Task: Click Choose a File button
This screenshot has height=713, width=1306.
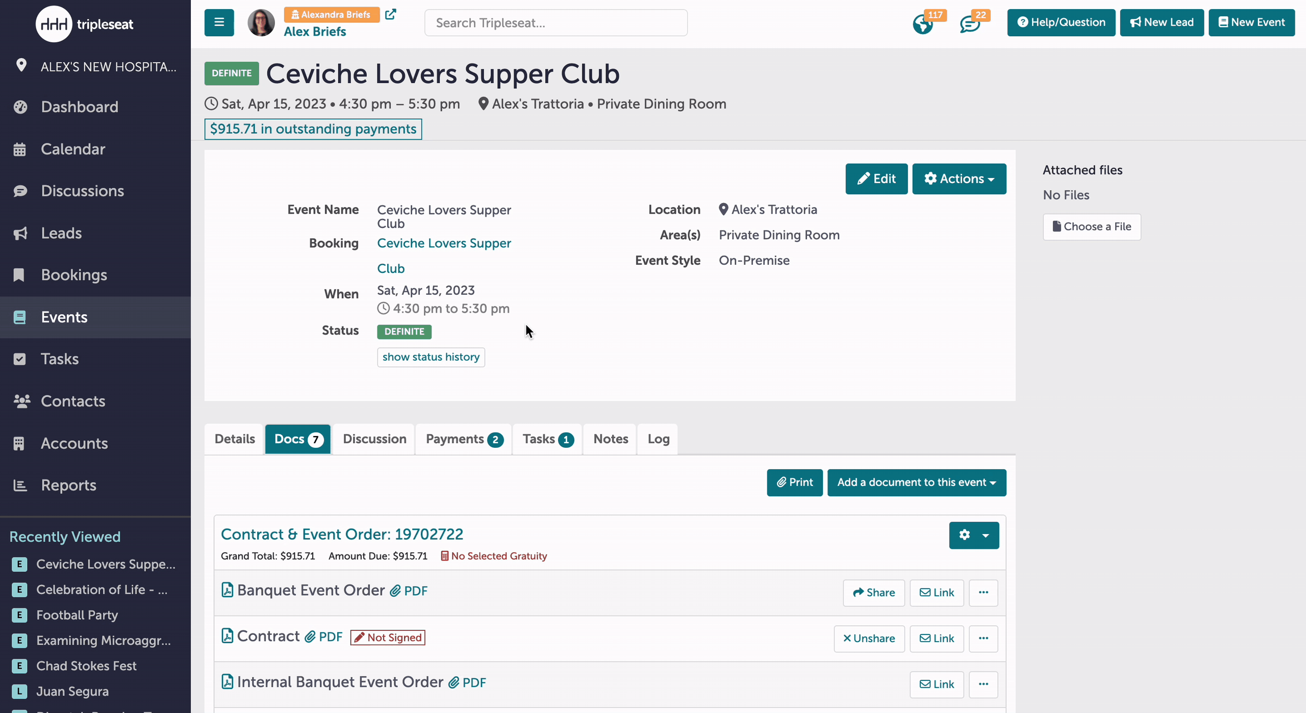Action: (x=1092, y=227)
